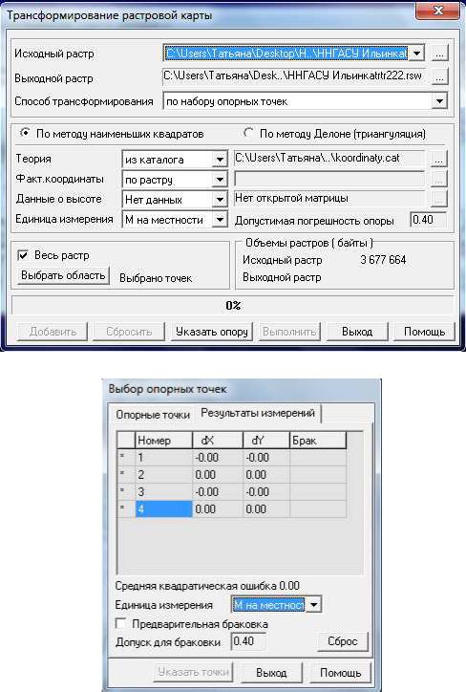Viewport: 466px width, 692px height.
Task: Click 'Выход' in the Выбор опорных точек window
Action: click(x=271, y=673)
